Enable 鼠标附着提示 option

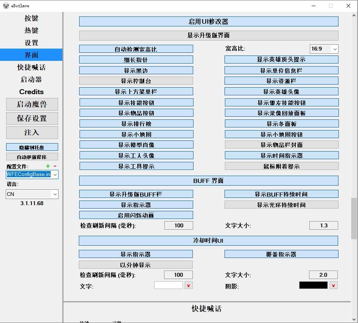[281, 166]
